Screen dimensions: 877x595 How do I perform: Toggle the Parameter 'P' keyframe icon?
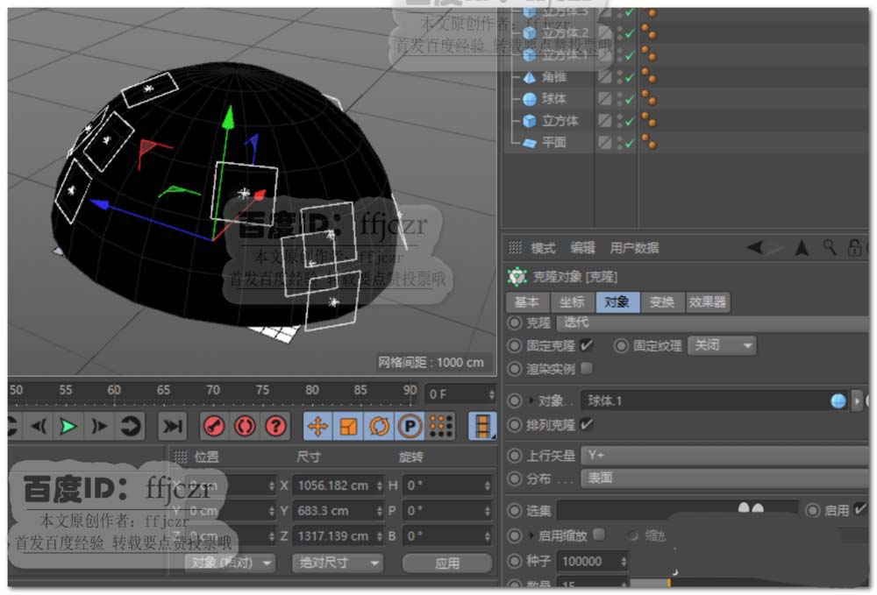pyautogui.click(x=409, y=427)
